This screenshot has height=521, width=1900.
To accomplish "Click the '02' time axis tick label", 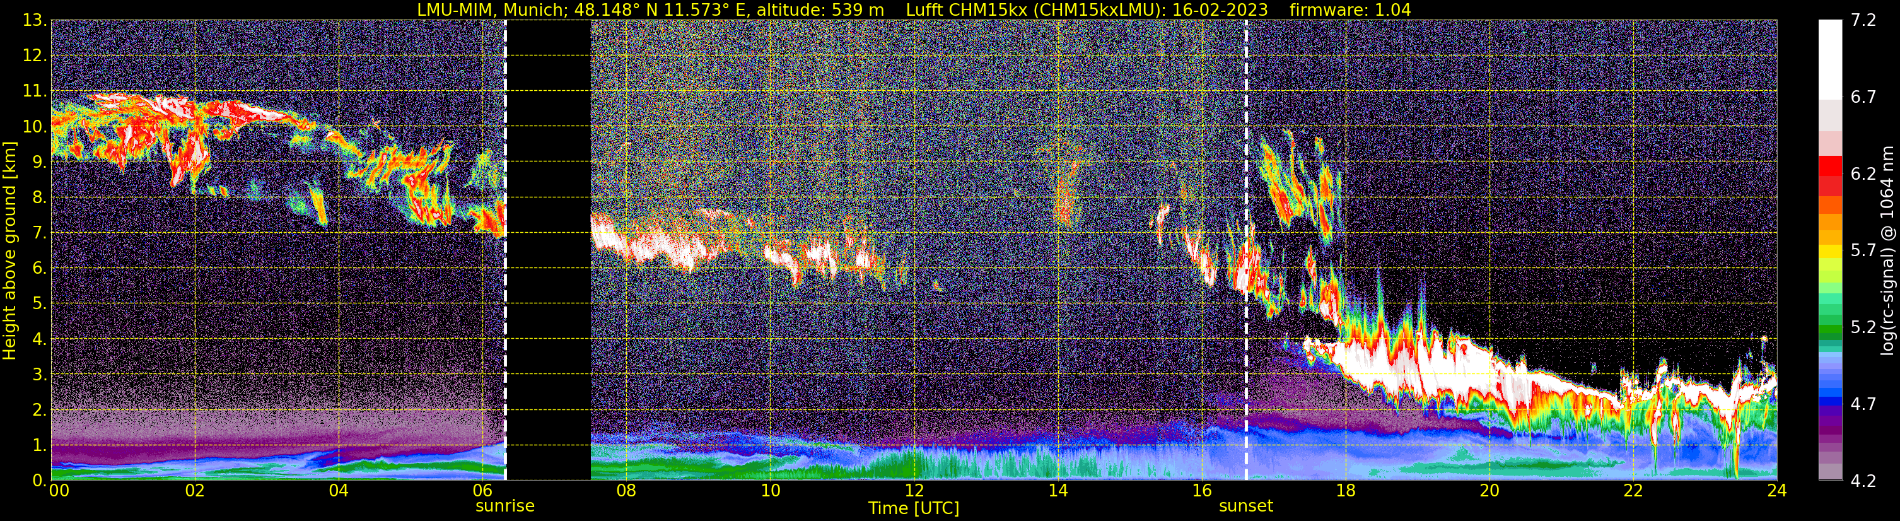I will (195, 491).
